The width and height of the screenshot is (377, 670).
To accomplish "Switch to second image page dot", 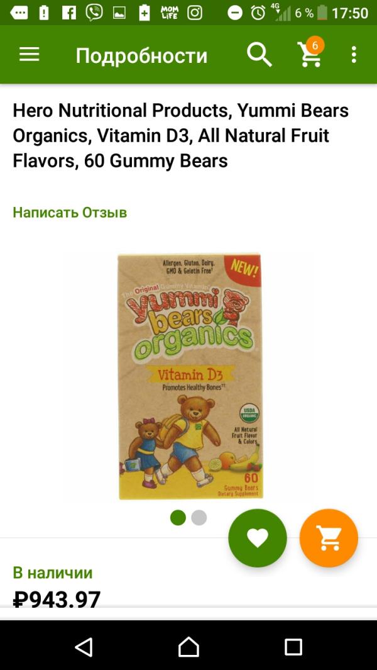I will (199, 518).
